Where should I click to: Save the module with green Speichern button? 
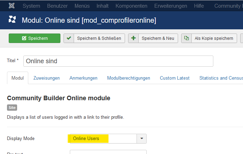click(x=35, y=38)
